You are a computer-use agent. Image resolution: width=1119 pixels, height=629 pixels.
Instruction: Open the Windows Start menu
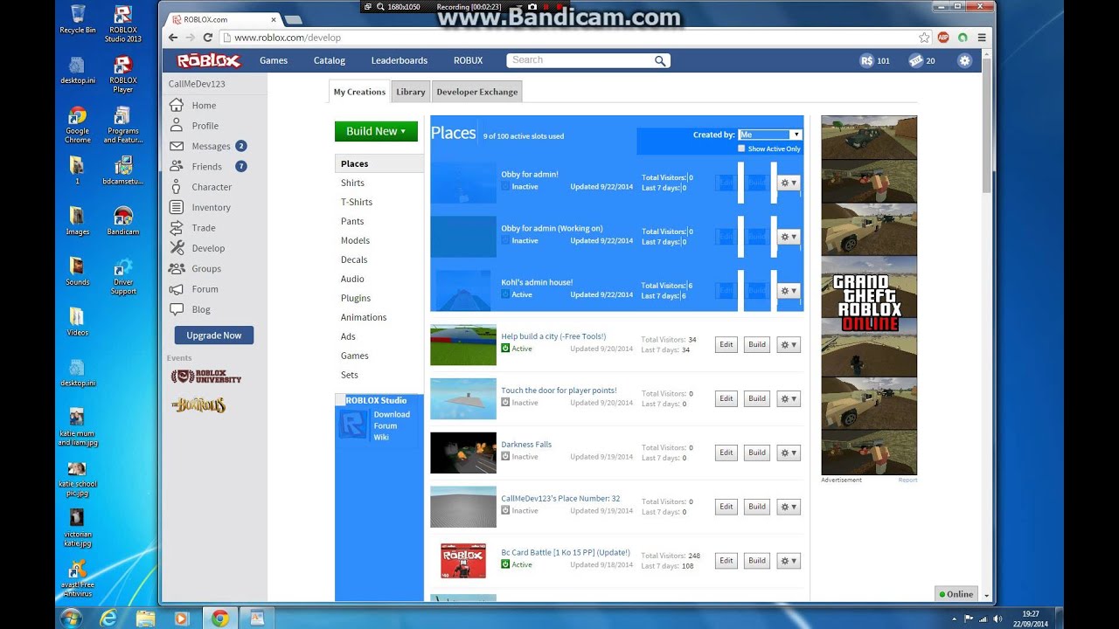pyautogui.click(x=70, y=618)
